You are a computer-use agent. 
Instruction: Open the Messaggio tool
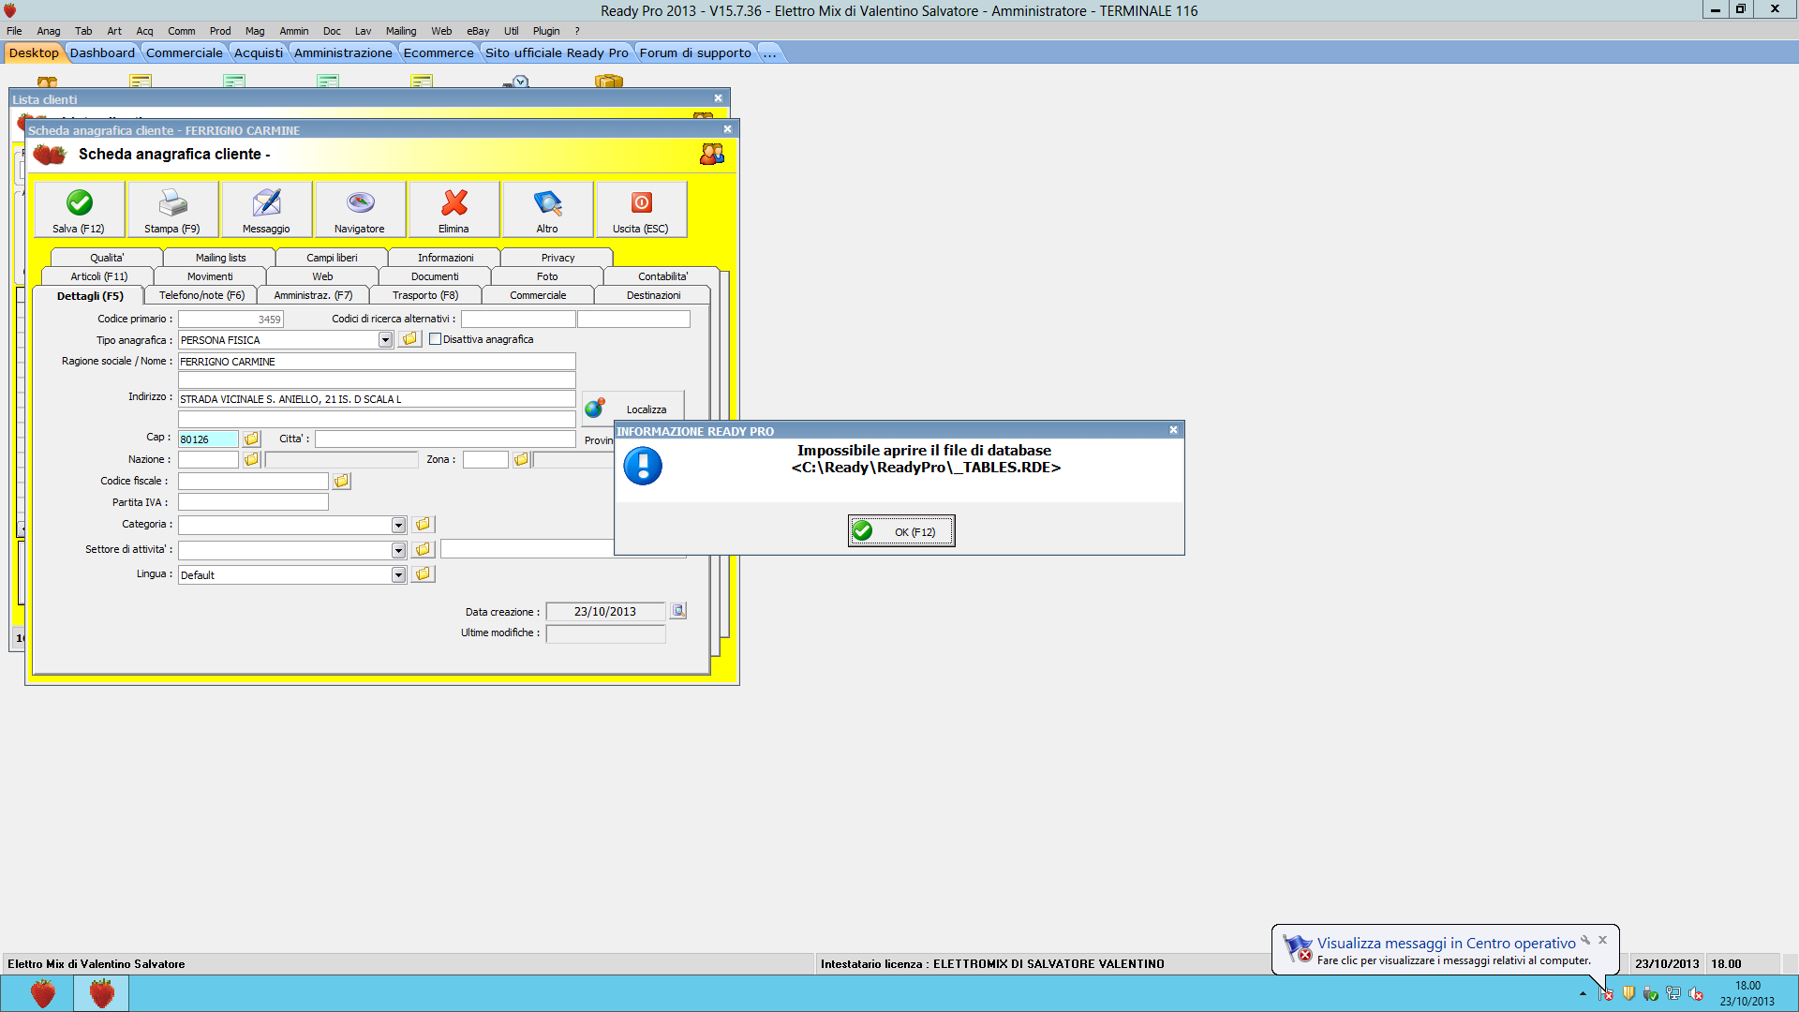click(266, 209)
